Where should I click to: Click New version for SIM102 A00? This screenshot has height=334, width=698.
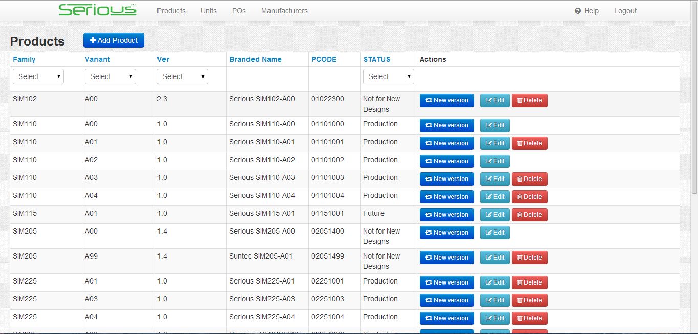446,100
